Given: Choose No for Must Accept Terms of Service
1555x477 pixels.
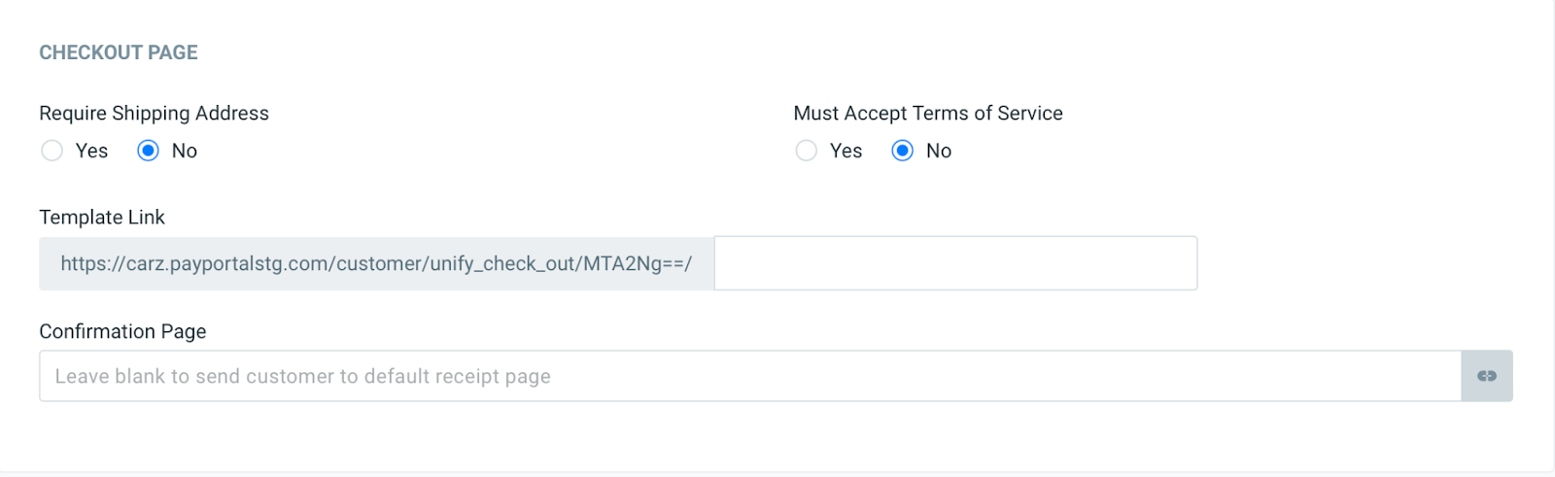Looking at the screenshot, I should tap(902, 151).
